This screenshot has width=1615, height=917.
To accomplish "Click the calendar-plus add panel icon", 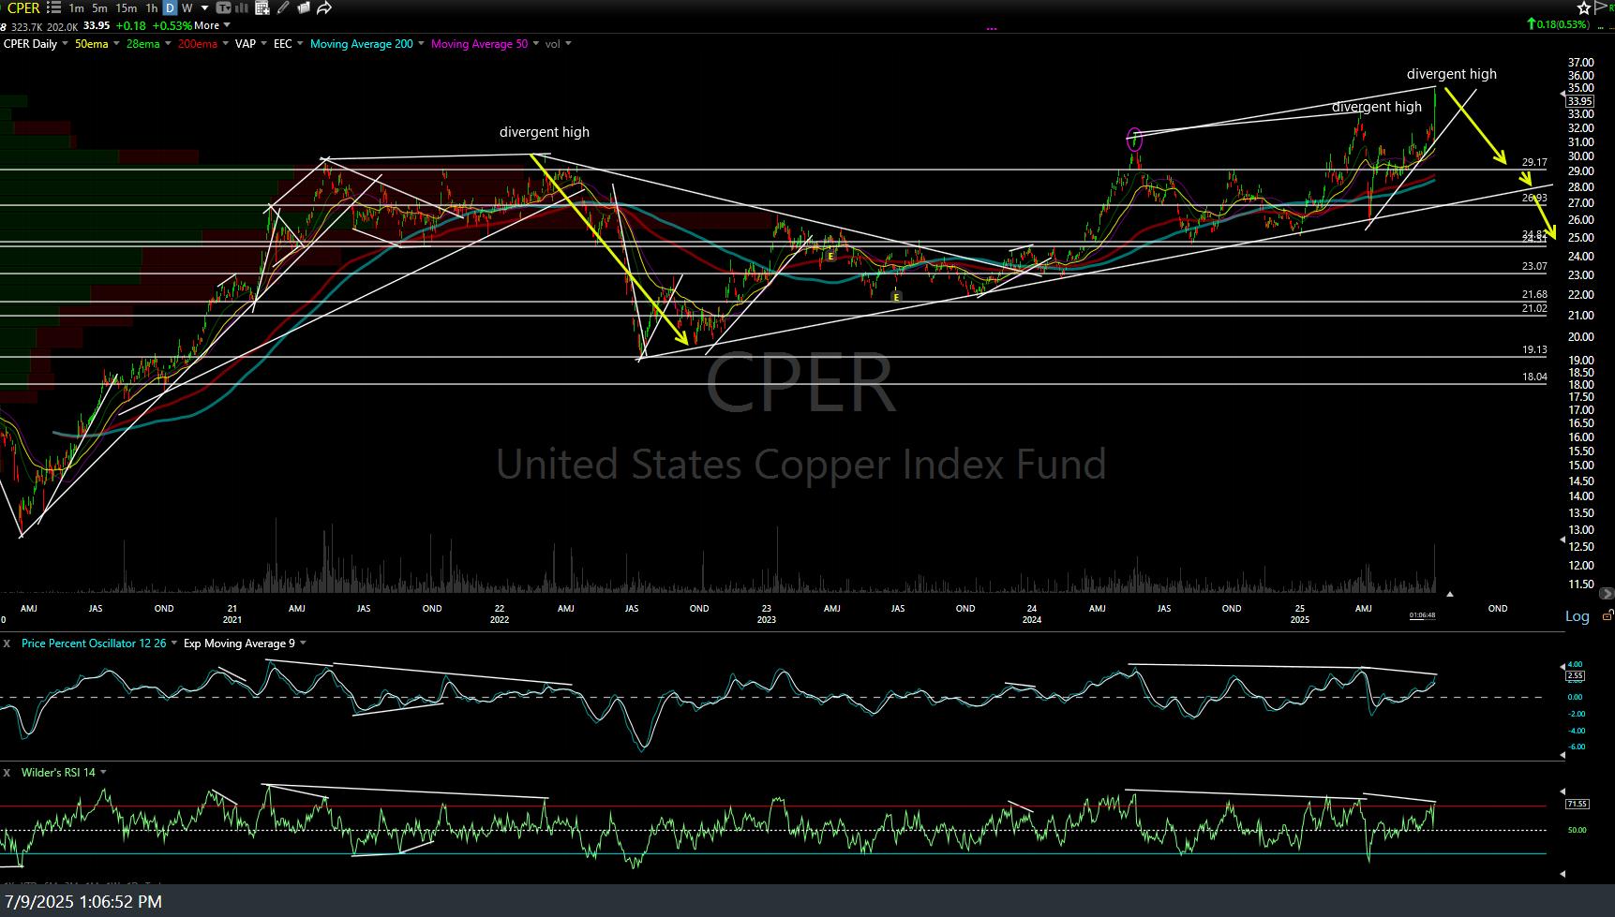I will [262, 8].
